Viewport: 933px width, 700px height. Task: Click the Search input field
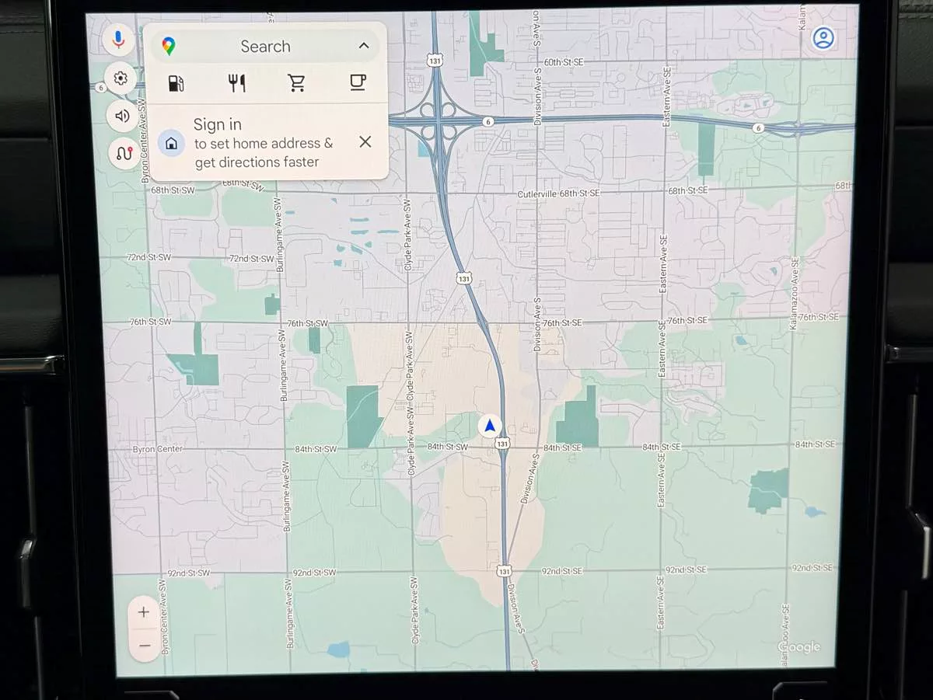[x=265, y=47]
